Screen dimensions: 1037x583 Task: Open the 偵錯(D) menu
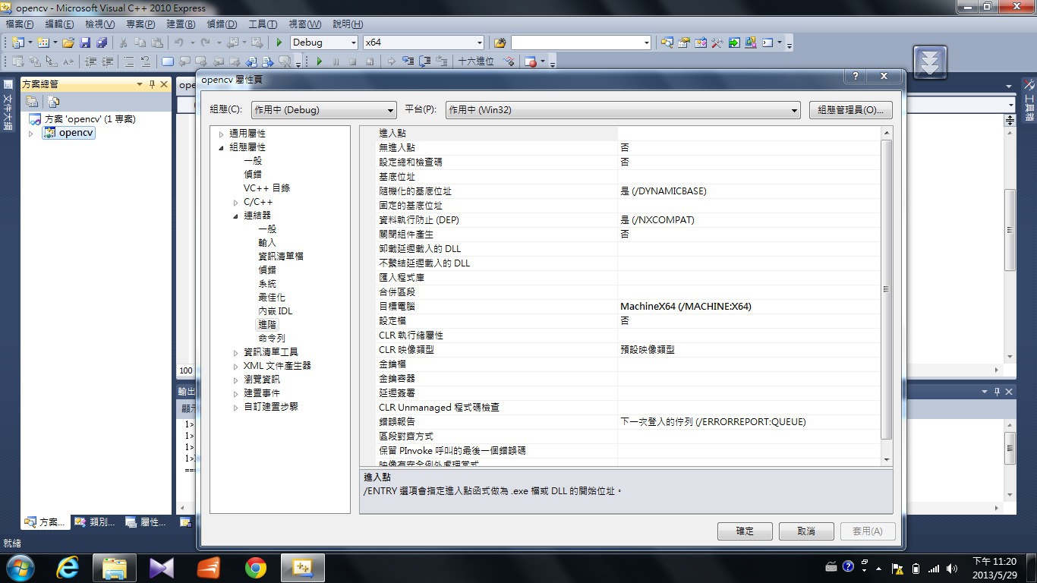coord(222,24)
